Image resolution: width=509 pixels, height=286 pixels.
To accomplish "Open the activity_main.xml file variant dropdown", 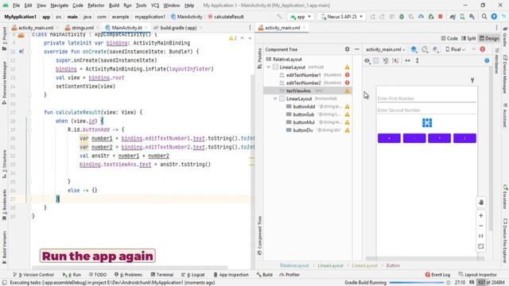I will coord(386,49).
